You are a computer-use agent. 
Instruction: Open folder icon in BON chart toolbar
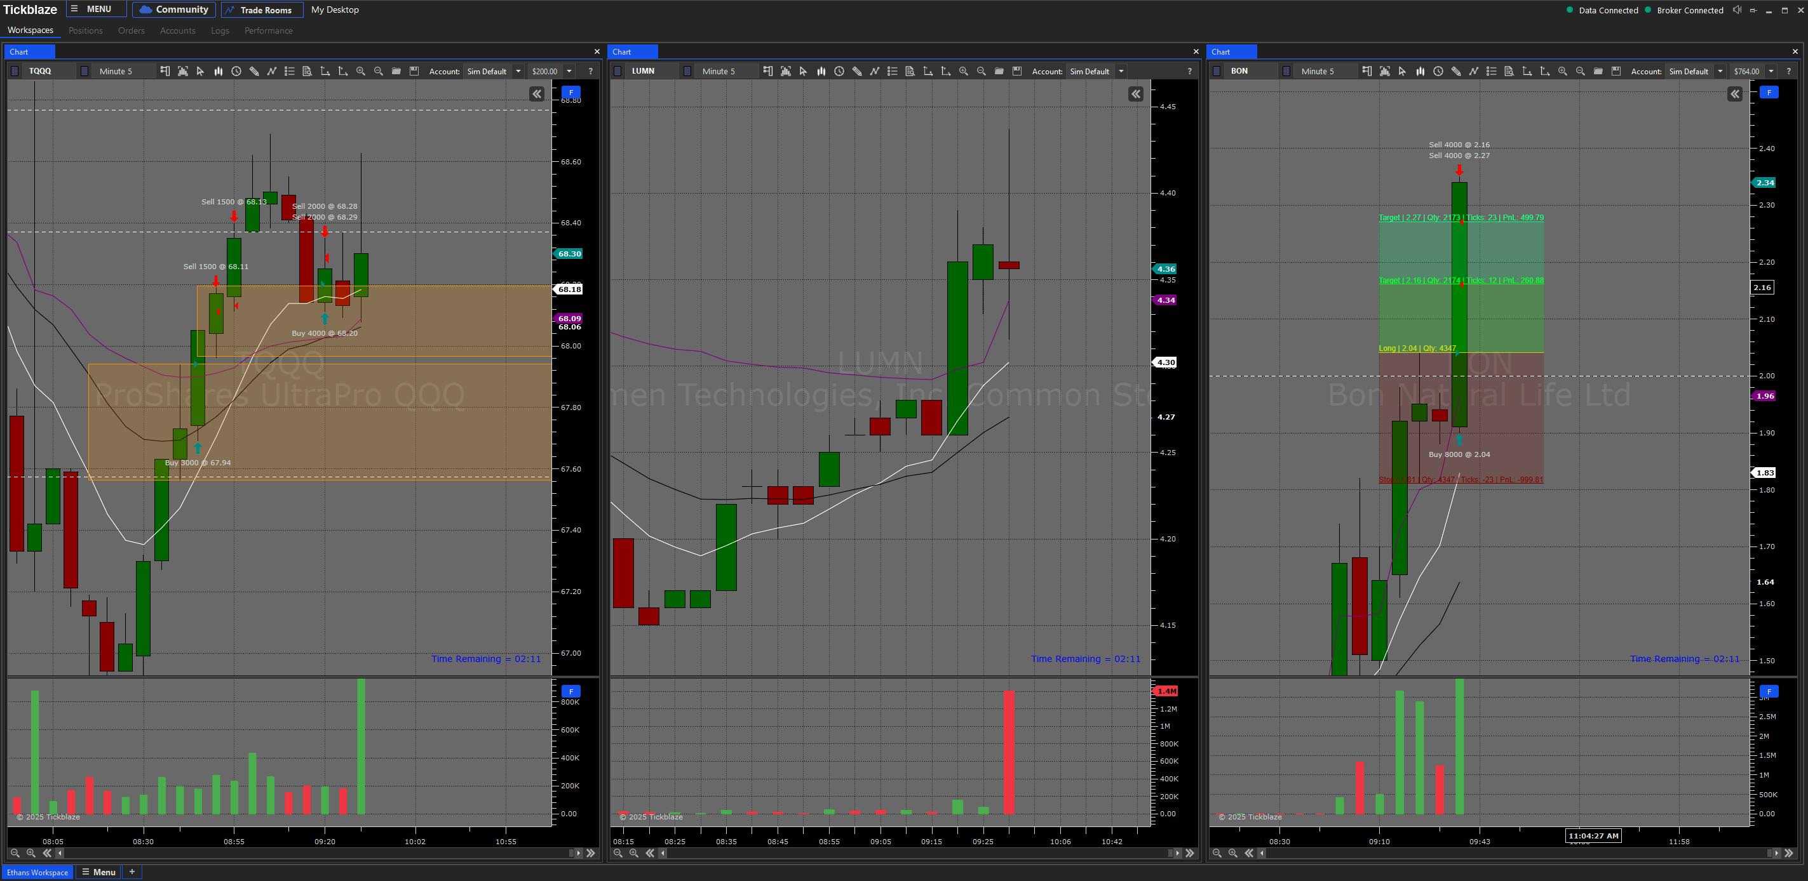(1598, 71)
